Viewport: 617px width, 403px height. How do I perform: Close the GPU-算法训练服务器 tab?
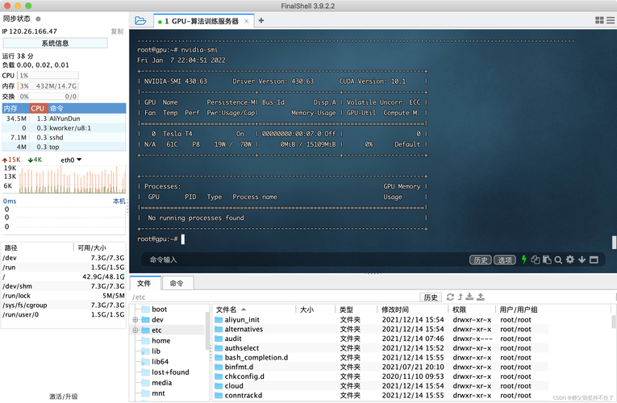click(246, 21)
